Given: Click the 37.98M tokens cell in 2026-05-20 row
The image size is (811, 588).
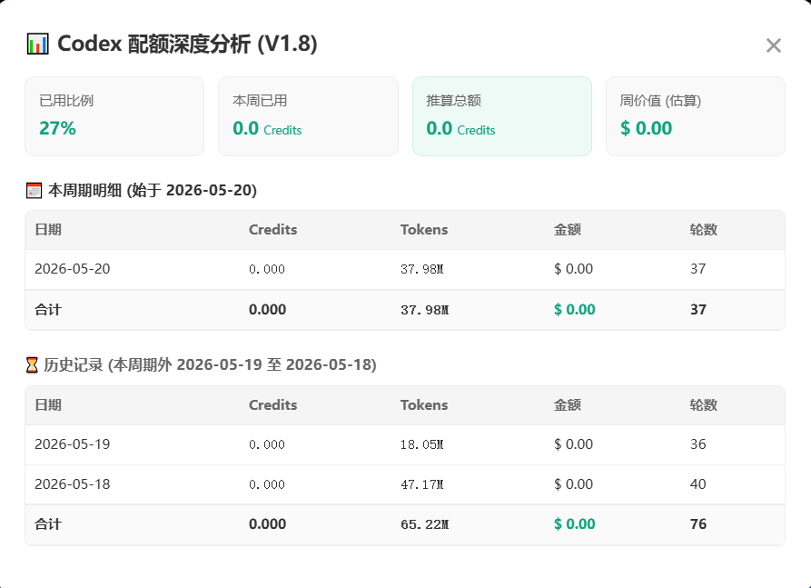Looking at the screenshot, I should (x=422, y=269).
